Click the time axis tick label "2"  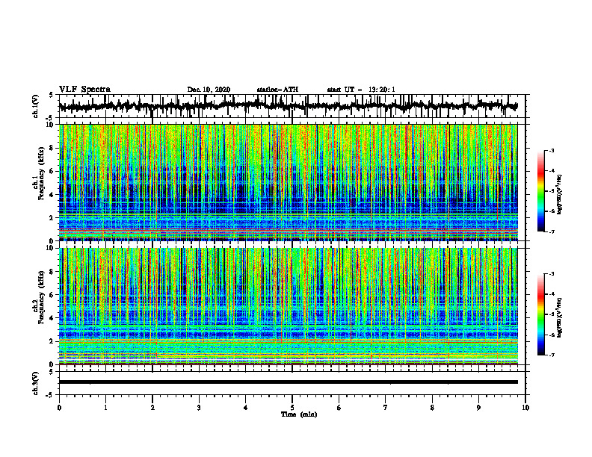(x=152, y=408)
